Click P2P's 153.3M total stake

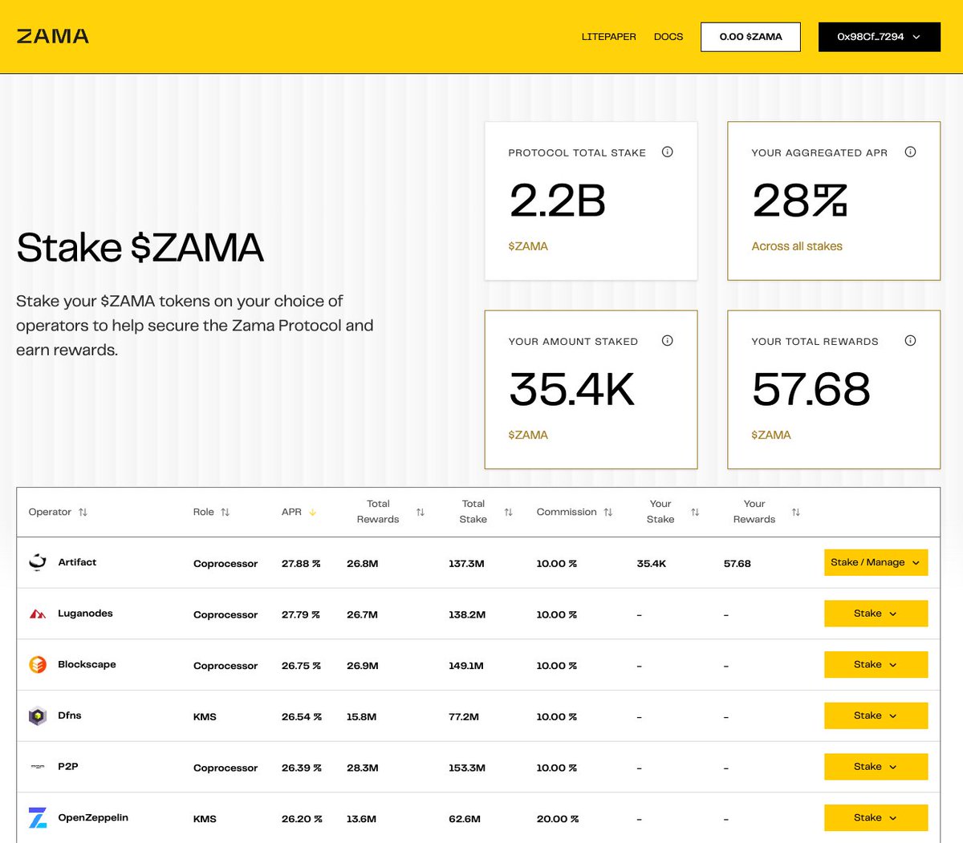pyautogui.click(x=467, y=768)
